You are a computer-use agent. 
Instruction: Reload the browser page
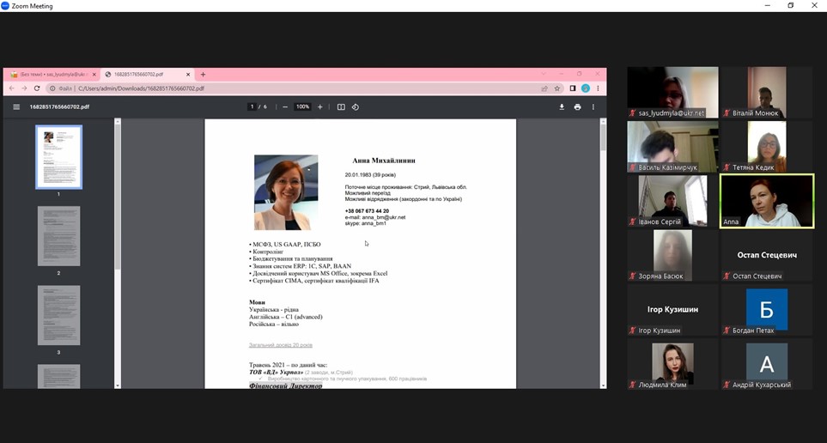coord(37,88)
